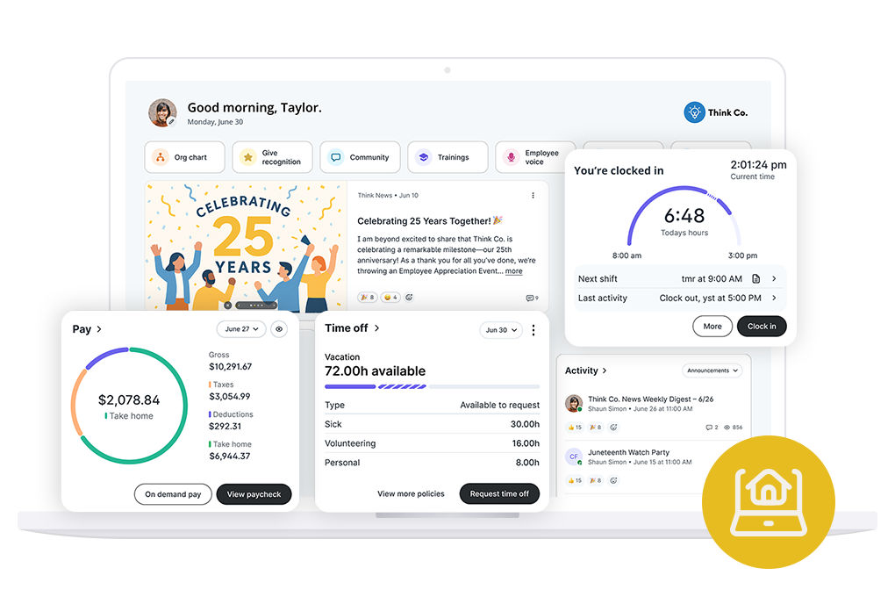Open the Jun 30 time off dropdown
Image resolution: width=895 pixels, height=597 pixels.
coord(501,330)
